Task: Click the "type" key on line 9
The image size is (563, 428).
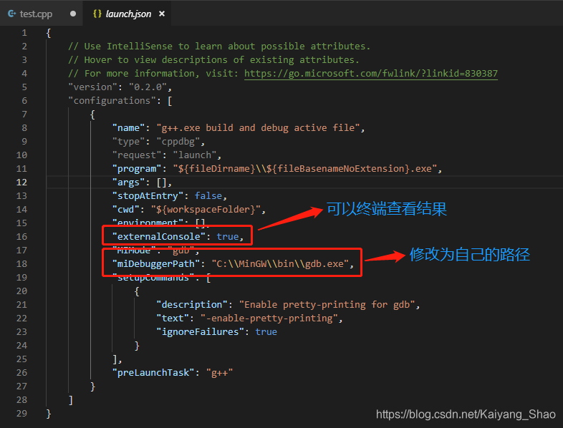Action: pyautogui.click(x=128, y=142)
